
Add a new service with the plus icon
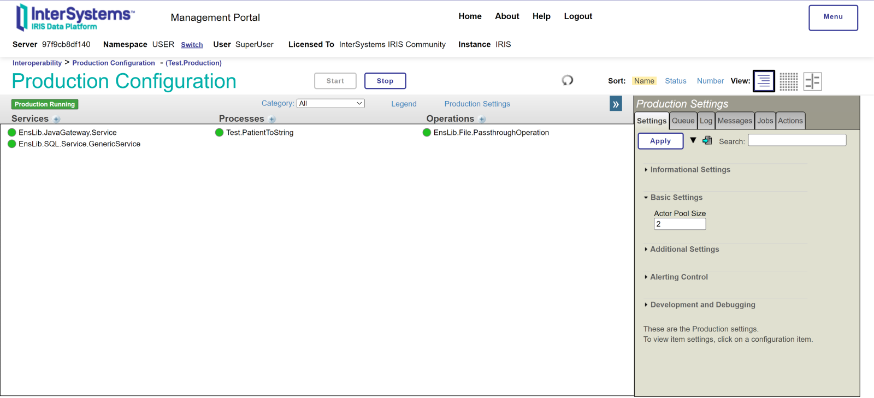coord(57,120)
